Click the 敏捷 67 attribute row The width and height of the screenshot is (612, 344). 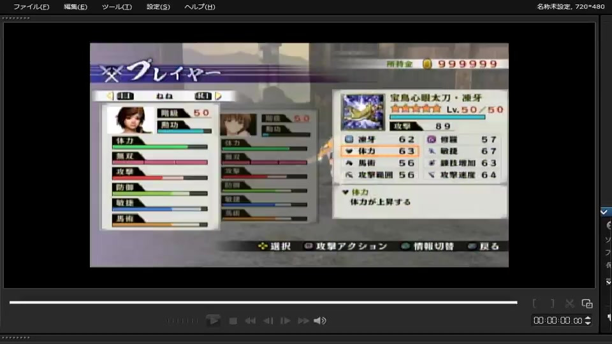pos(463,151)
